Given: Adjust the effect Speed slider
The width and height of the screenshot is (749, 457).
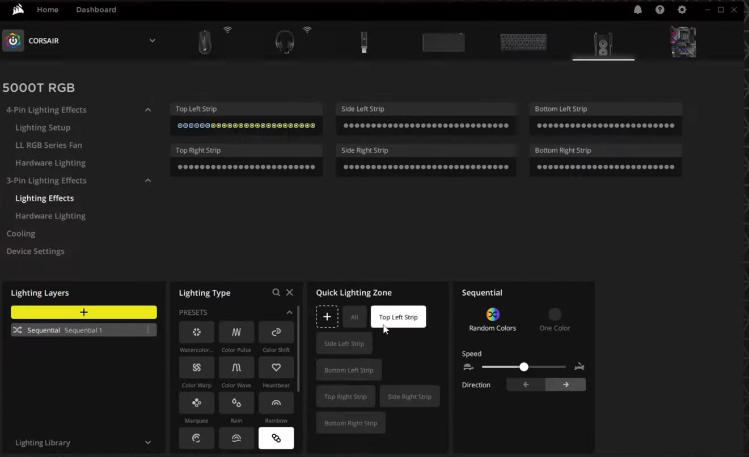Looking at the screenshot, I should (523, 366).
